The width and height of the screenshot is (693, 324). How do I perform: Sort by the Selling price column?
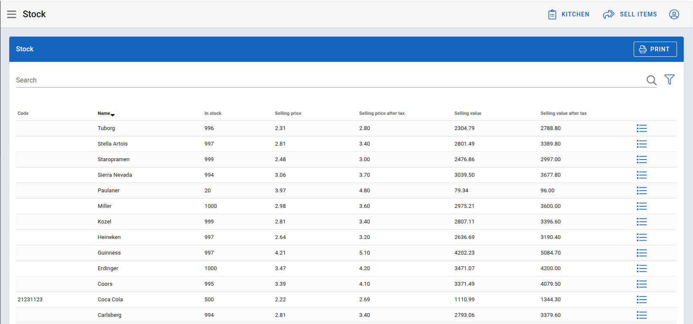(x=288, y=113)
